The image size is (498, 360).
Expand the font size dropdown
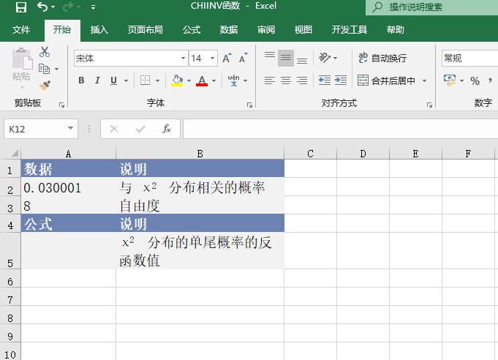click(x=213, y=58)
